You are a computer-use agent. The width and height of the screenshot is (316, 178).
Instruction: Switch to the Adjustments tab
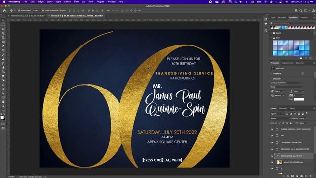click(x=287, y=63)
